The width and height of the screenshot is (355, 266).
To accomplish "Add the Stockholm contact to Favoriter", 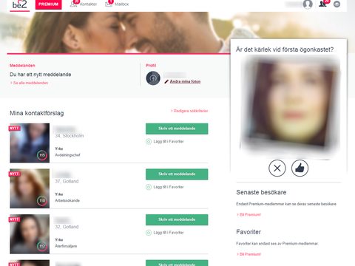I will coord(165,141).
